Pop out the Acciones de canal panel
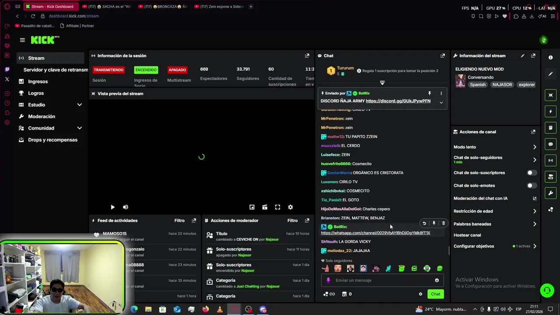 click(533, 132)
